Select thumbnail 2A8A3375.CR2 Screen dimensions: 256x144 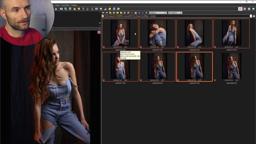coord(232,33)
